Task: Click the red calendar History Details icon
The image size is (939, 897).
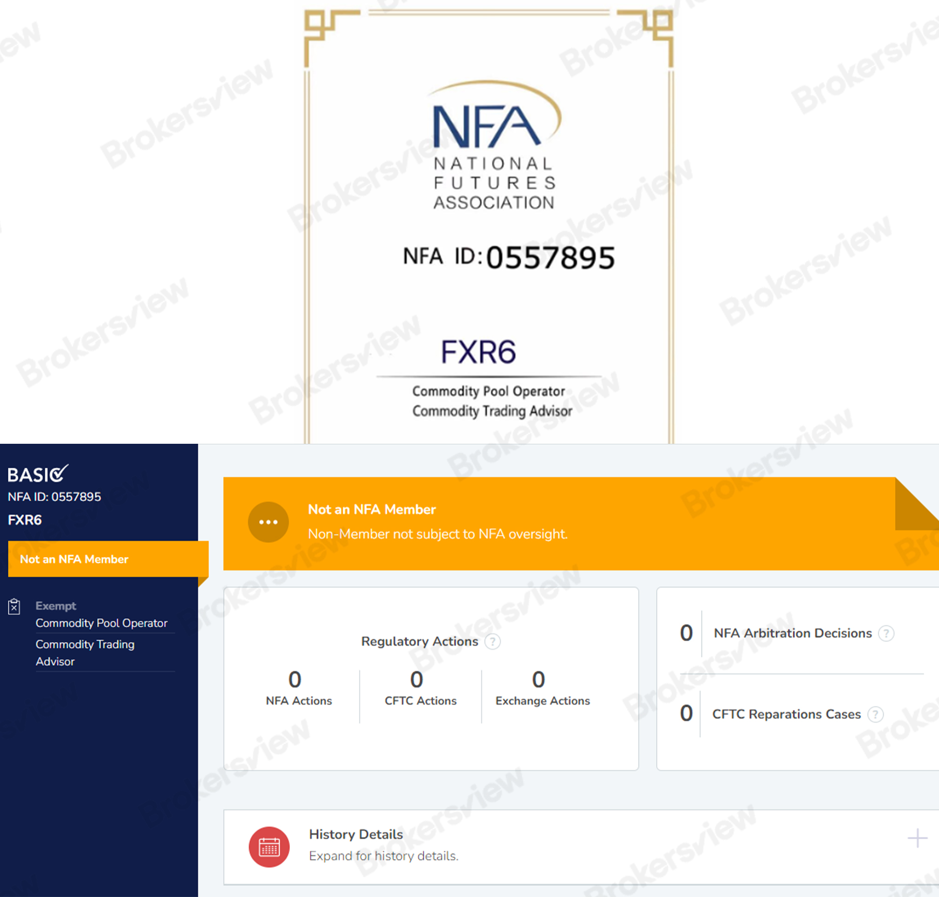Action: point(269,847)
